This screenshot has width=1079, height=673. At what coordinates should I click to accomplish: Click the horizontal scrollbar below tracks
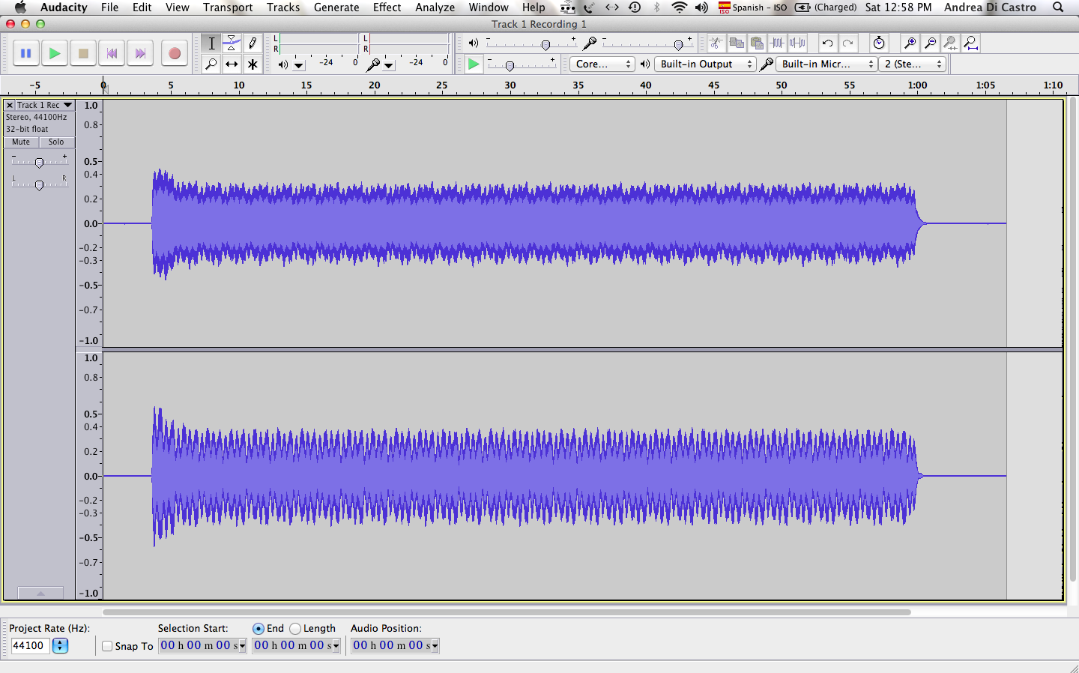point(507,612)
